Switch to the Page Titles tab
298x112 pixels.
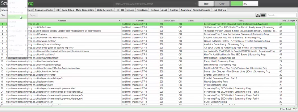[x=68, y=10]
